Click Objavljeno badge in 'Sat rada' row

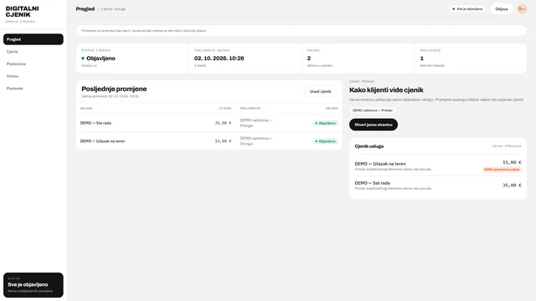326,123
